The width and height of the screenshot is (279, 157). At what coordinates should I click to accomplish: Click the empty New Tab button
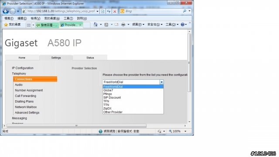pos(87,25)
